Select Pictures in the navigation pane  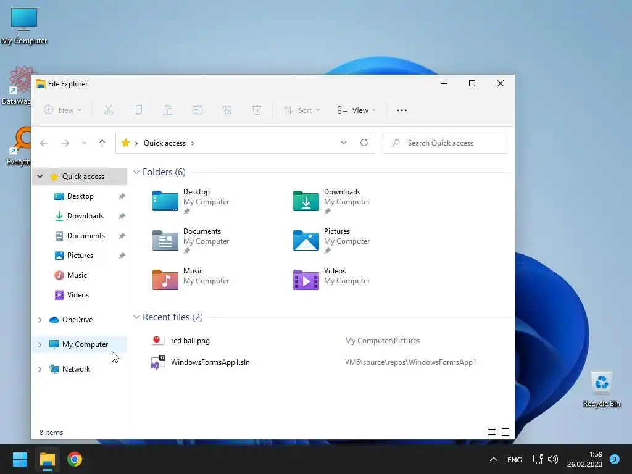coord(80,256)
